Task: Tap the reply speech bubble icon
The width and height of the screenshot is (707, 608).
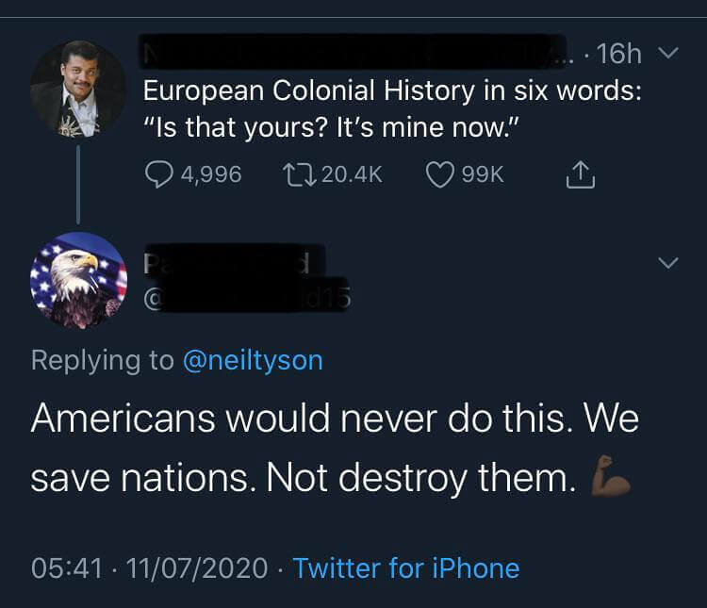Action: (x=157, y=174)
